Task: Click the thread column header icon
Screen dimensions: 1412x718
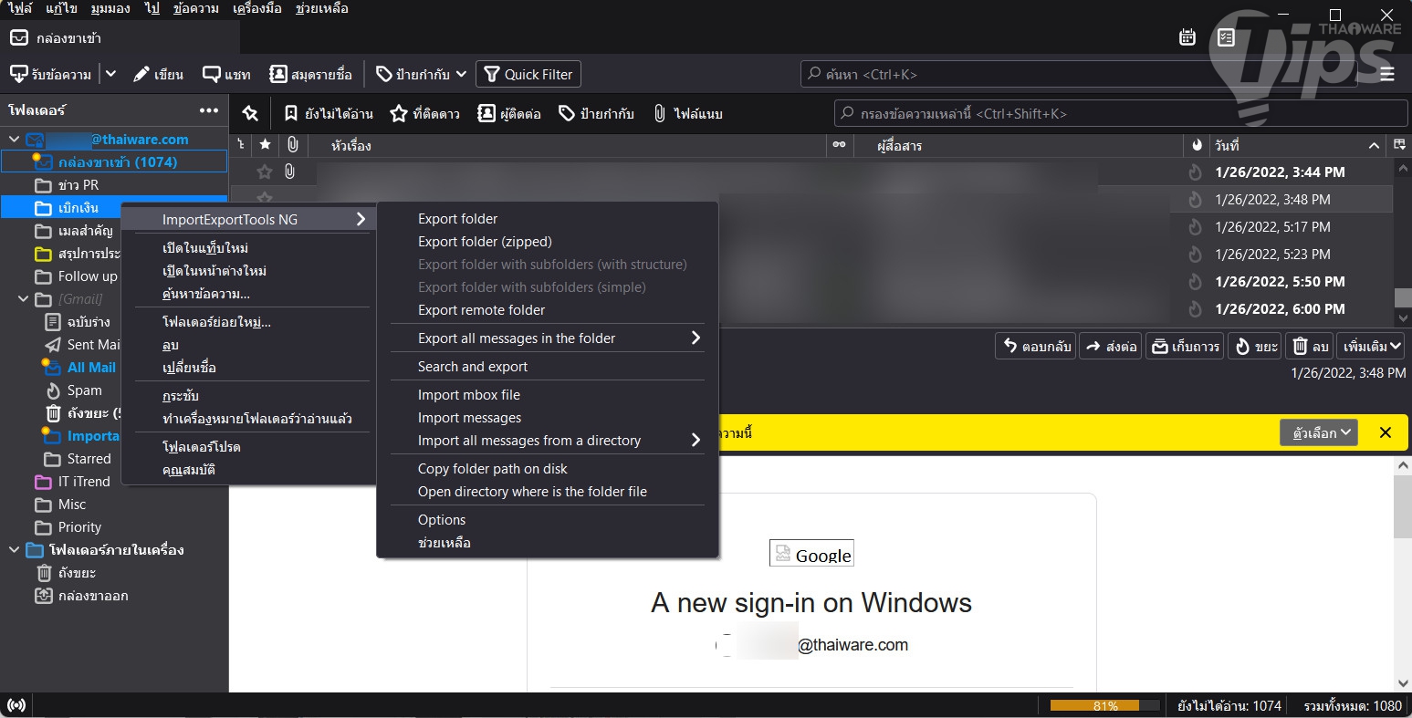Action: tap(241, 145)
